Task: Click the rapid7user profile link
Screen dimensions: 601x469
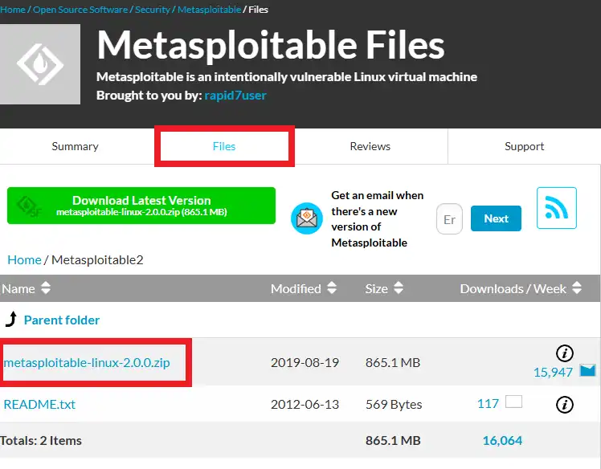Action: coord(235,95)
